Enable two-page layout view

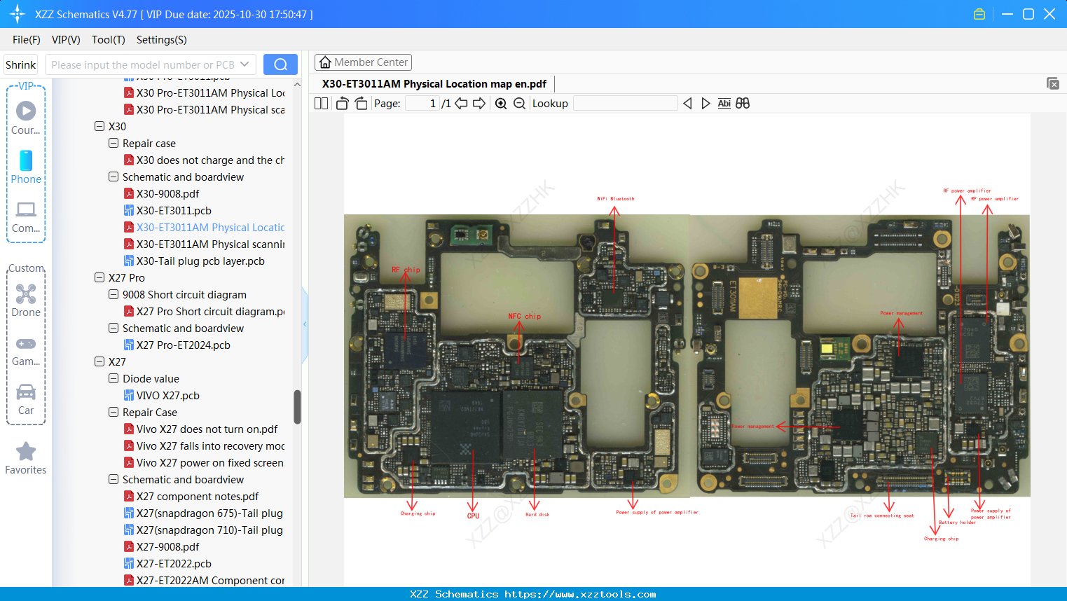click(320, 103)
